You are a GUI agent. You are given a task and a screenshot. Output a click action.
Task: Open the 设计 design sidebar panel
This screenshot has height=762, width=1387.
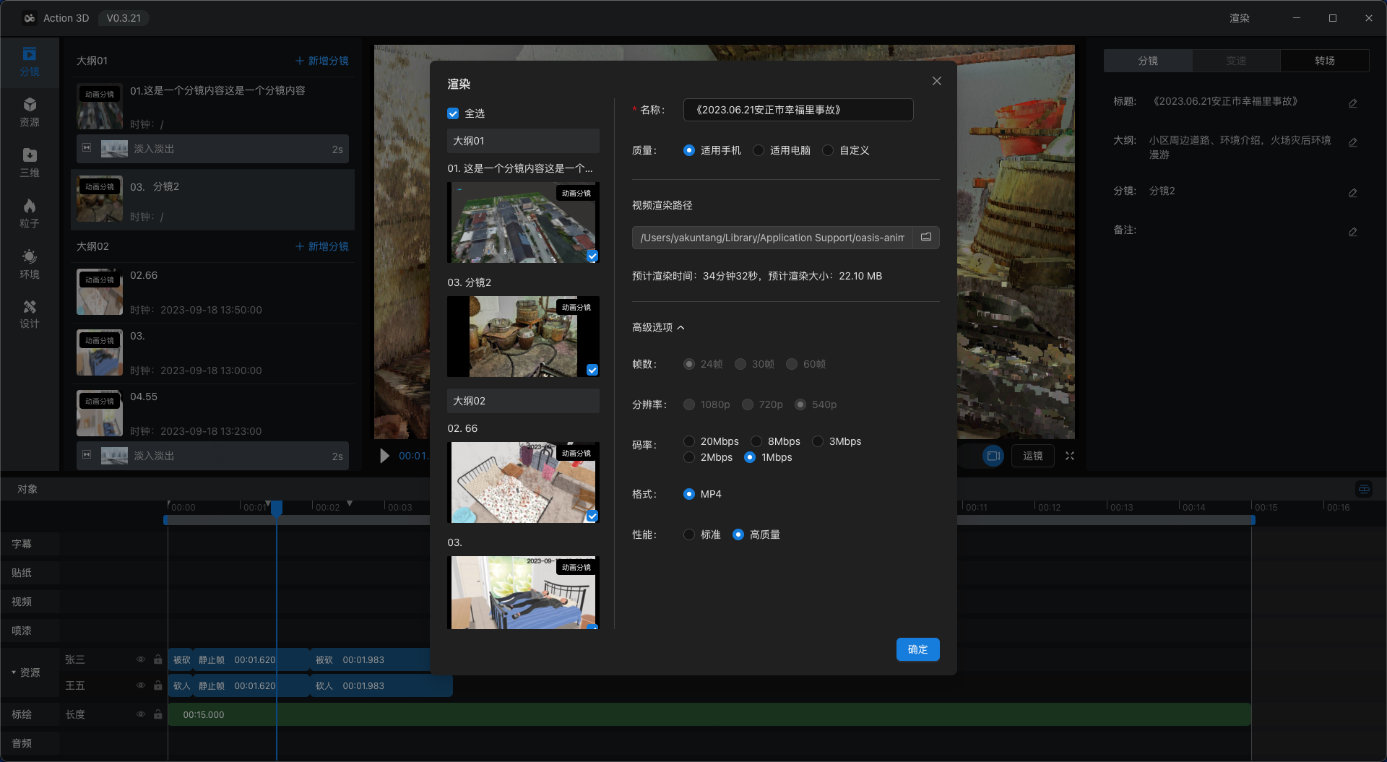coord(30,314)
